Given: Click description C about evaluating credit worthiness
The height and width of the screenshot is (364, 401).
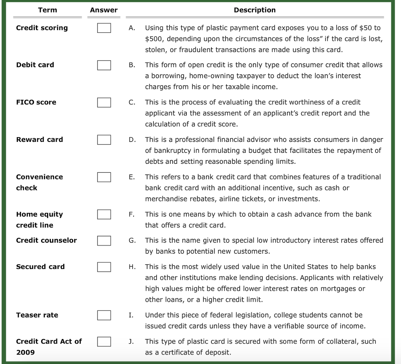Looking at the screenshot, I should tap(262, 113).
